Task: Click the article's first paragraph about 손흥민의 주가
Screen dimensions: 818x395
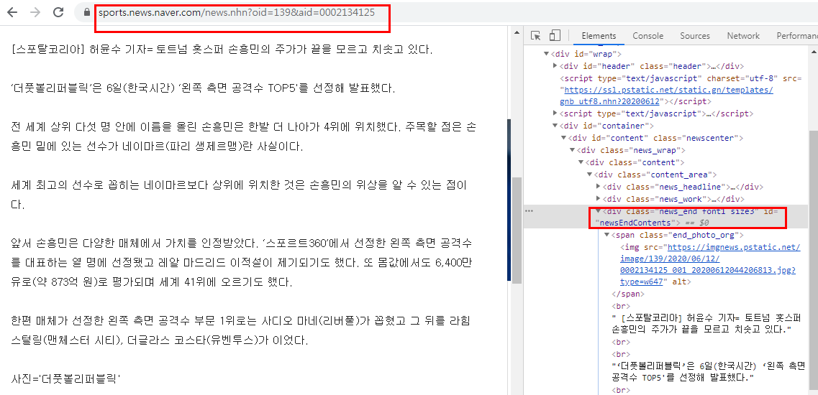Action: point(222,50)
